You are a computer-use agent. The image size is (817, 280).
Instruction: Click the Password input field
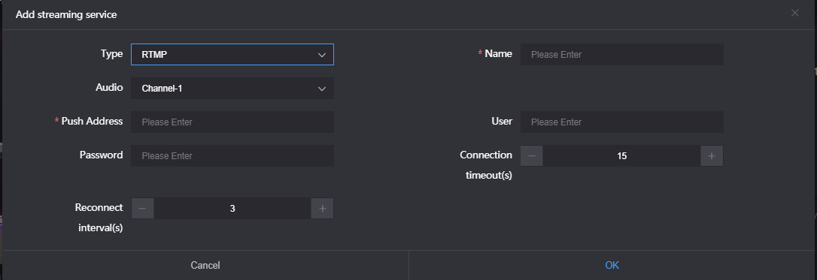pos(232,156)
